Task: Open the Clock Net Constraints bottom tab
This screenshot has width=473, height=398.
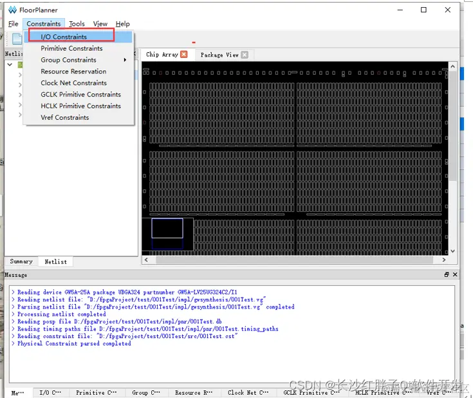Action: [x=248, y=393]
